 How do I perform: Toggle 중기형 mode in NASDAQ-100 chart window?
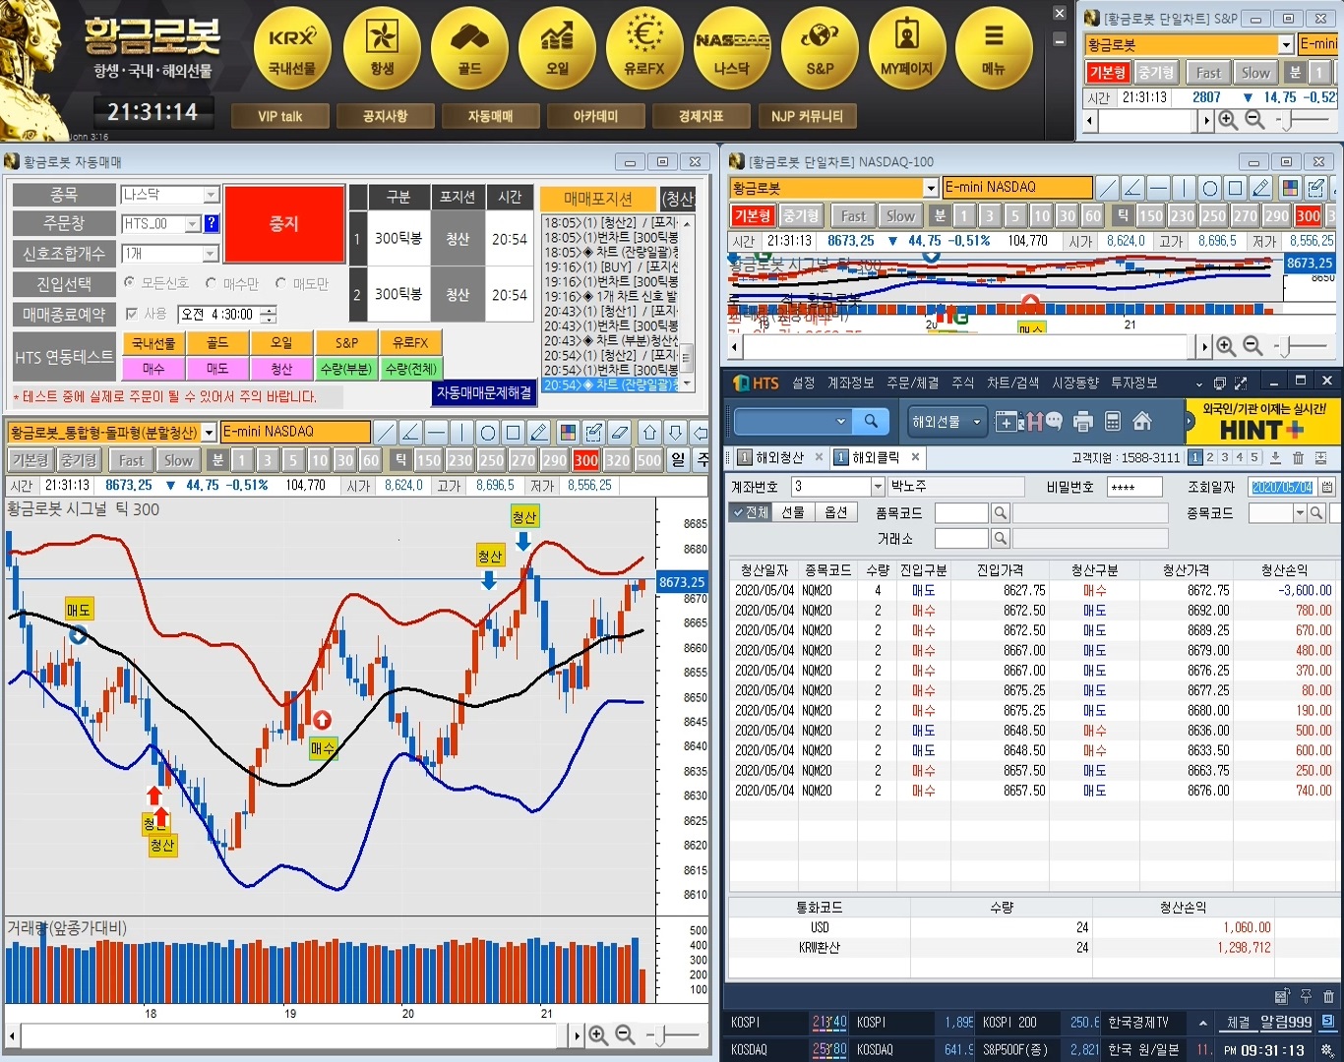coord(801,215)
